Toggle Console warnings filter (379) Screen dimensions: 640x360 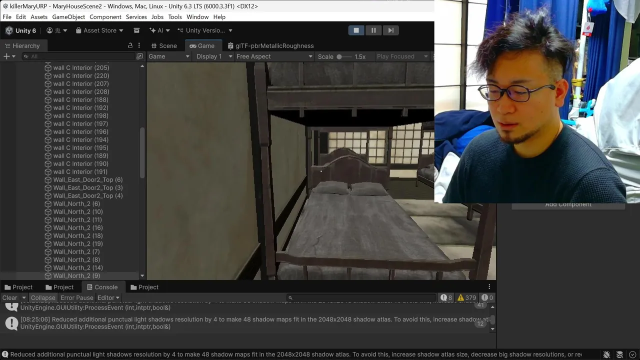click(x=467, y=297)
